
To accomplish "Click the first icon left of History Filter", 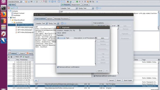I will click(x=9, y=57).
